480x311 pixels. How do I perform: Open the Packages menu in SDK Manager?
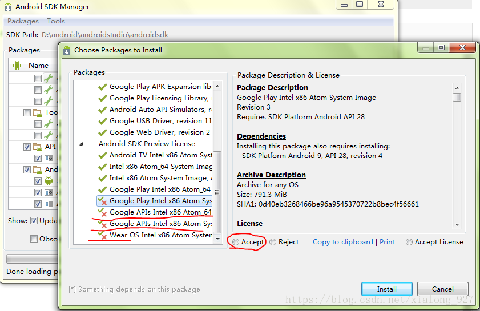click(23, 21)
